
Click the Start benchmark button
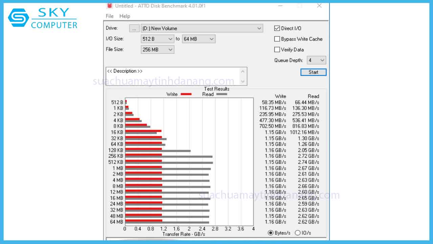(x=313, y=72)
